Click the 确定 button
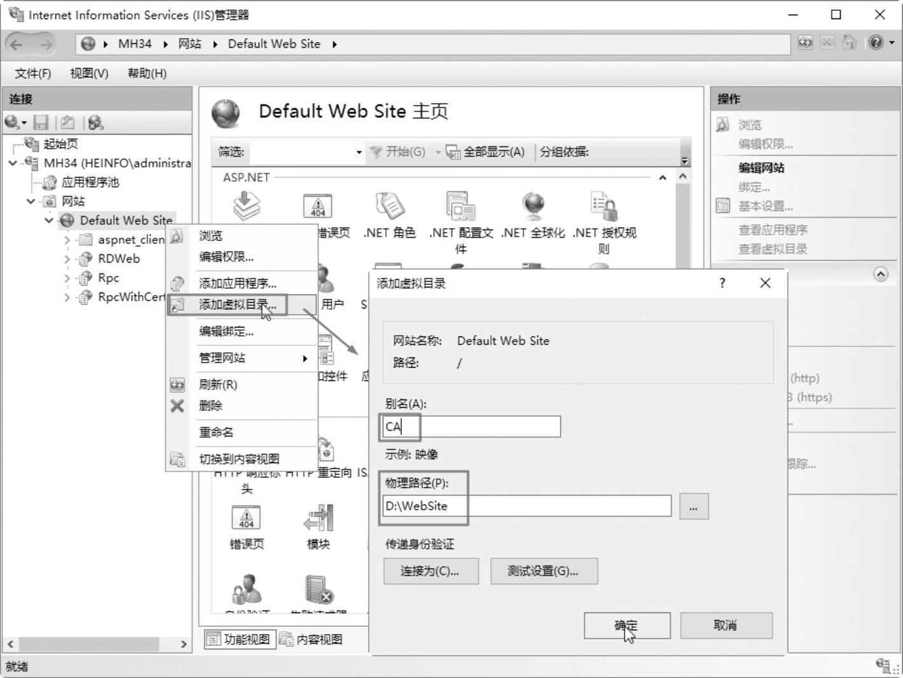The height and width of the screenshot is (678, 903). (626, 625)
